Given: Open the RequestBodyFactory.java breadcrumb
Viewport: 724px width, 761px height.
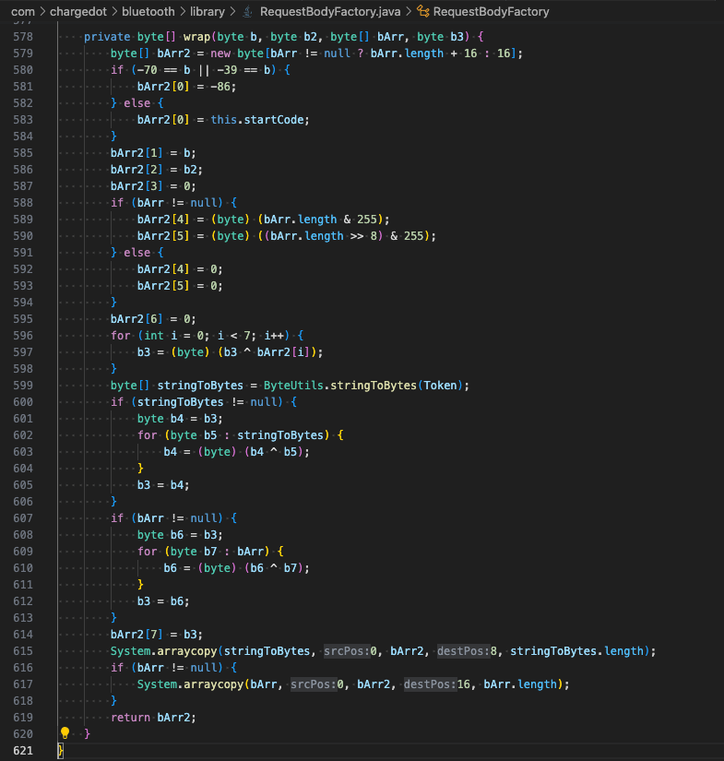Looking at the screenshot, I should pyautogui.click(x=330, y=12).
